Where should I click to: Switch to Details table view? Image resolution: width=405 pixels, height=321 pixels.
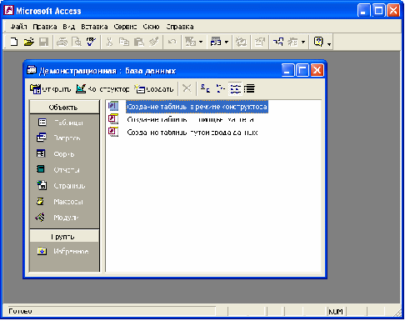(249, 88)
